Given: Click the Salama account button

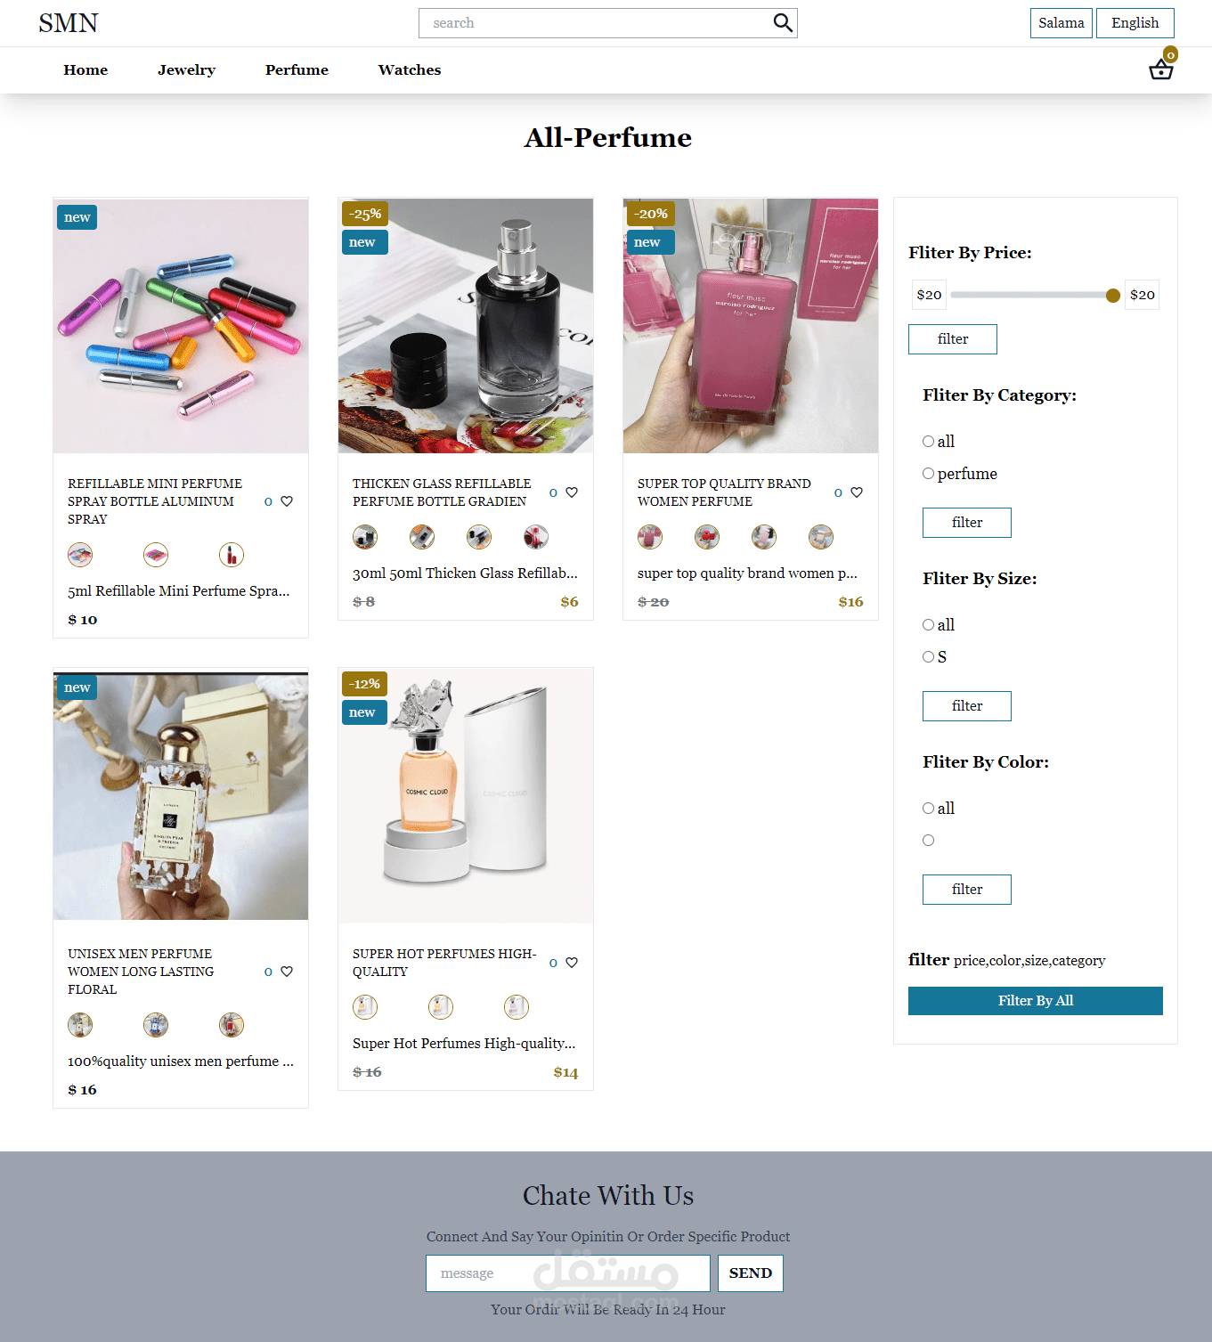Looking at the screenshot, I should (1061, 23).
